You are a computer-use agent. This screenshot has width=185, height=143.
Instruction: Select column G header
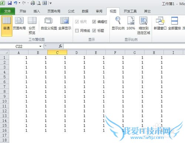(135, 53)
